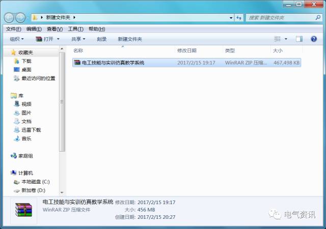Click the archive icon of 电工技能与实训仿真教学系统
This screenshot has width=326, height=229.
coord(77,63)
